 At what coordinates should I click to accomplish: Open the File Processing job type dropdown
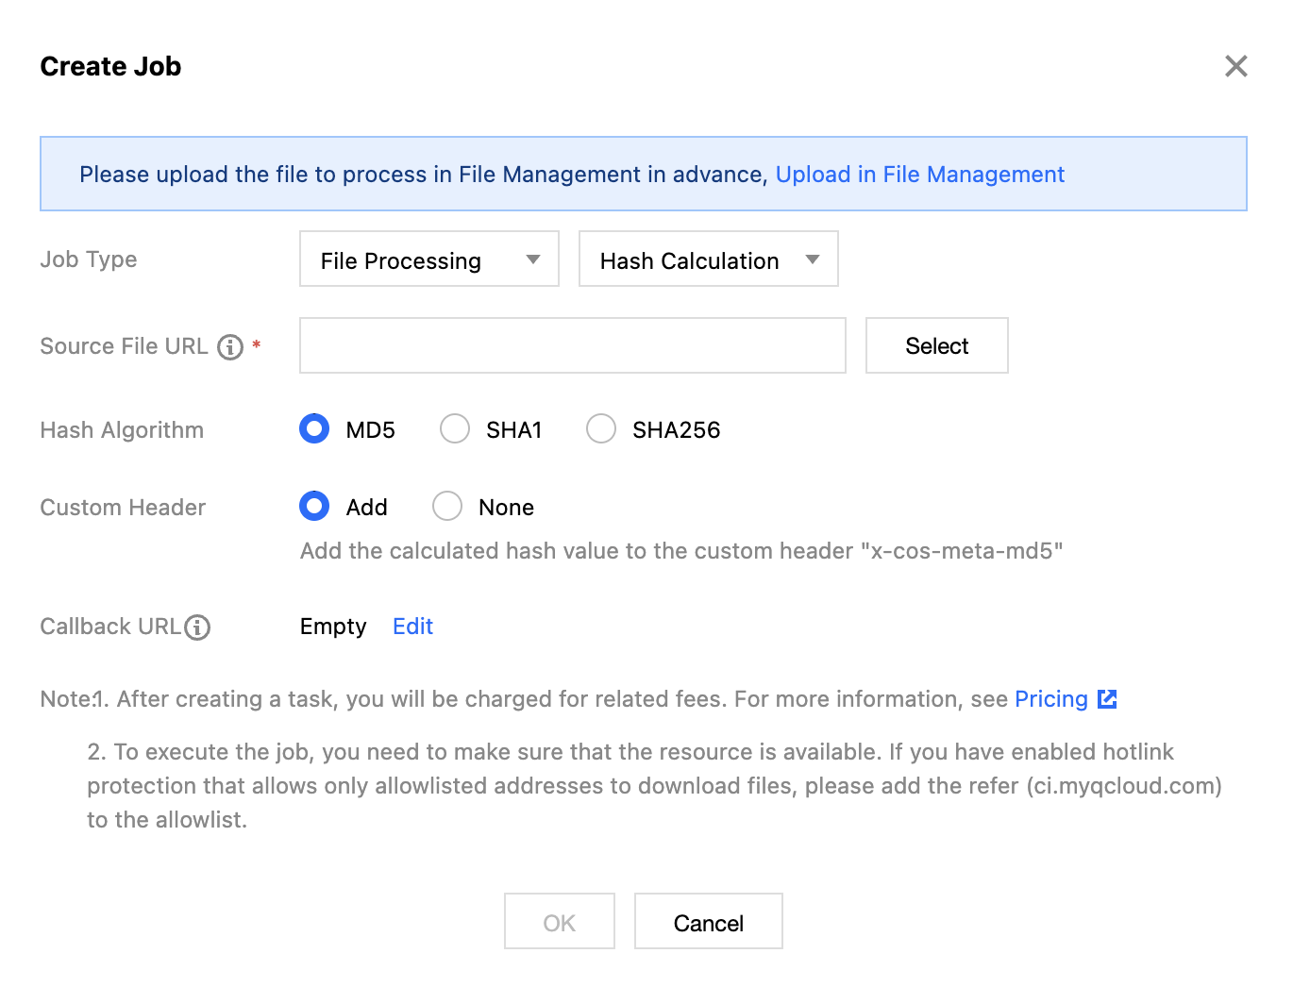(x=428, y=259)
